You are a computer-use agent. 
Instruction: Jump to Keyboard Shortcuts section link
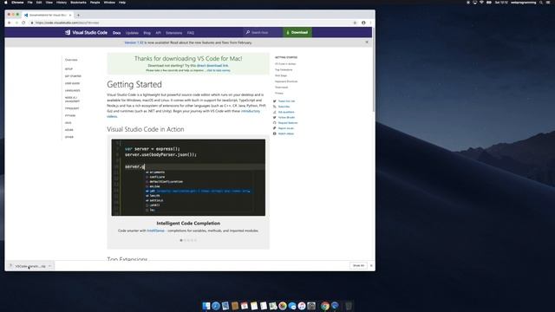286,81
